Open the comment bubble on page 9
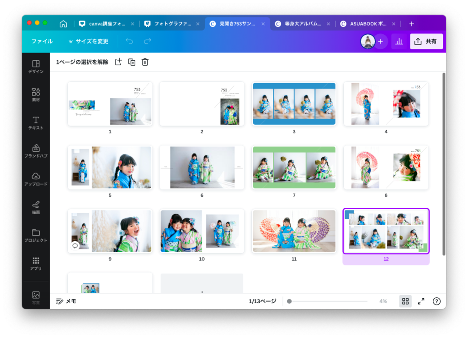Screen dimensions: 468x338 click(75, 246)
